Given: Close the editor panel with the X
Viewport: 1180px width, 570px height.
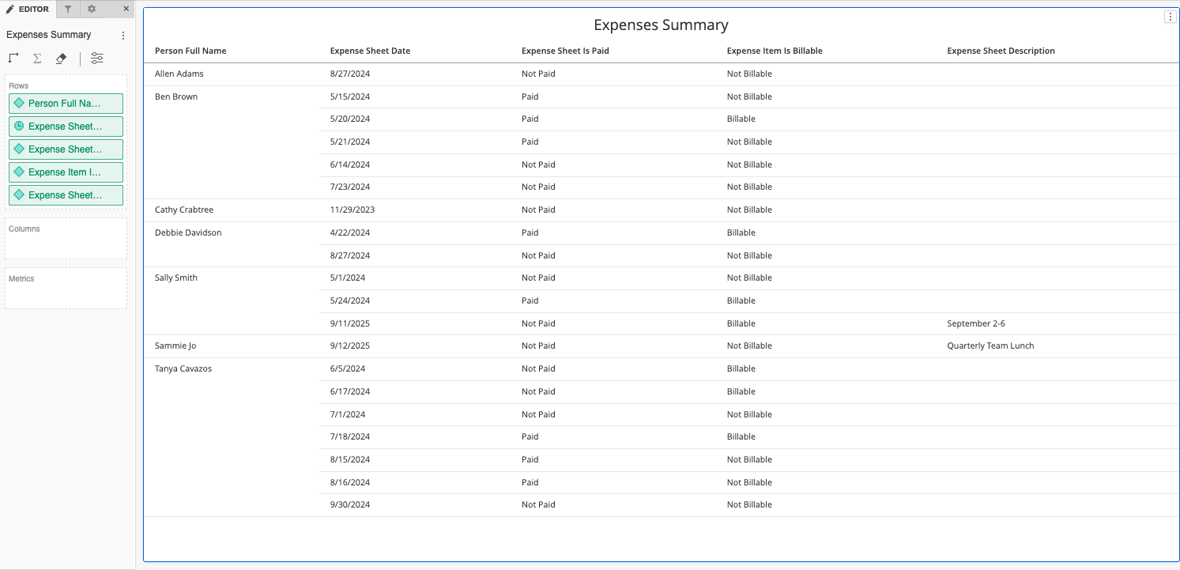Looking at the screenshot, I should (126, 9).
